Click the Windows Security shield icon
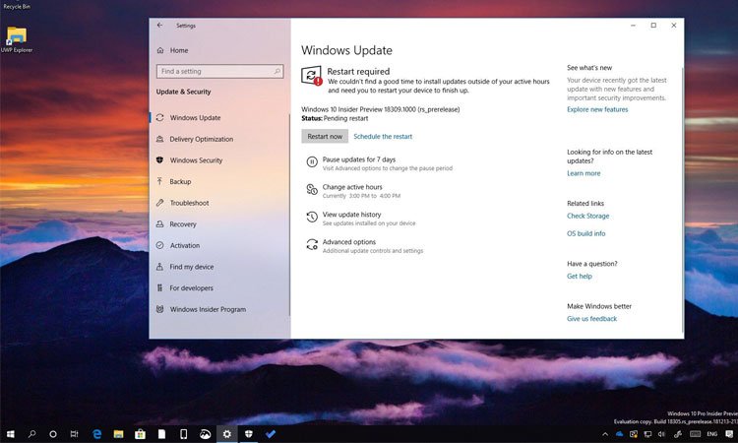The image size is (738, 443). click(x=159, y=160)
